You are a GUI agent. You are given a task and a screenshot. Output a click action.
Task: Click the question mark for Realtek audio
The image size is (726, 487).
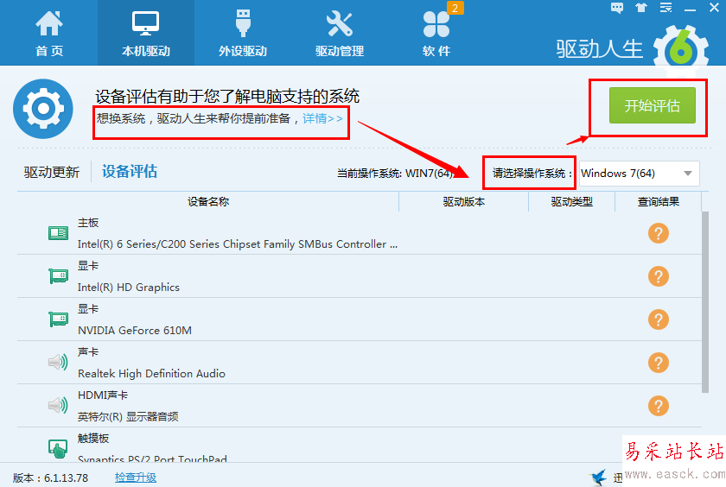(659, 363)
